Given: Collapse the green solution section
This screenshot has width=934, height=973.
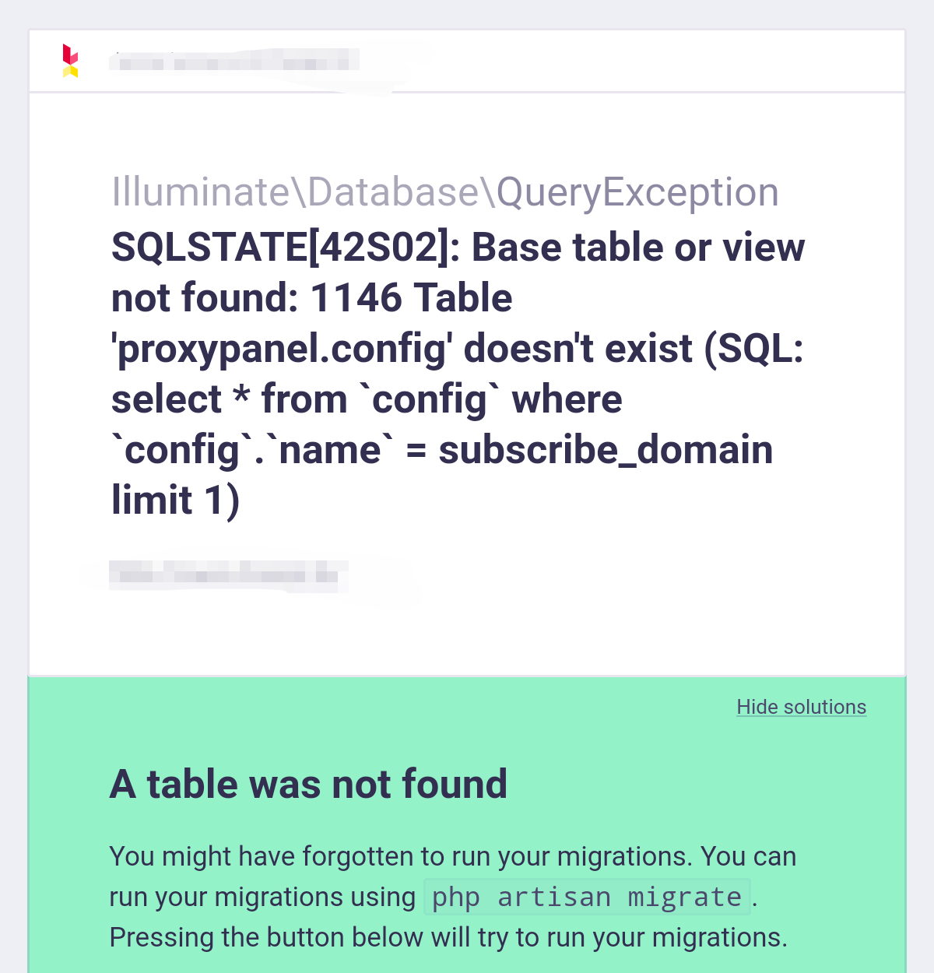Looking at the screenshot, I should (801, 707).
